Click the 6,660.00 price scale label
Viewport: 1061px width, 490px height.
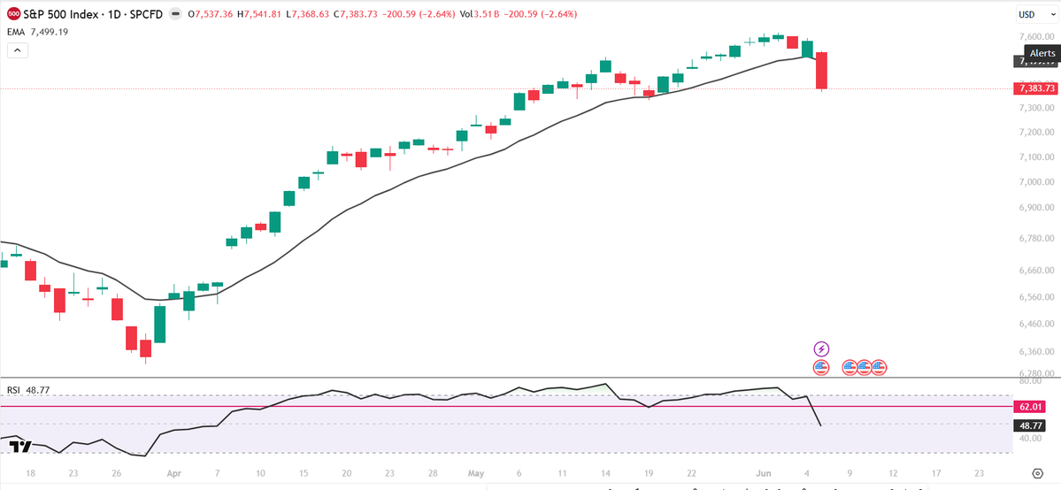pos(1035,270)
